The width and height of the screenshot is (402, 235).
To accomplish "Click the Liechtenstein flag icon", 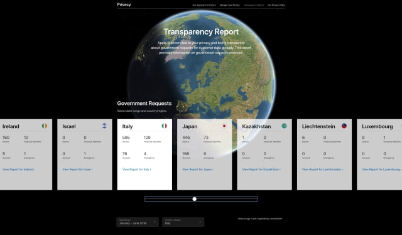I will click(344, 126).
